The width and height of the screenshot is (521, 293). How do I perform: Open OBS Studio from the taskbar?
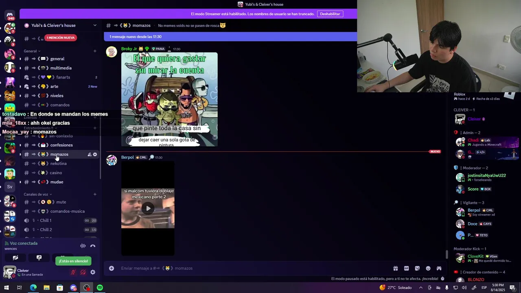(x=87, y=288)
